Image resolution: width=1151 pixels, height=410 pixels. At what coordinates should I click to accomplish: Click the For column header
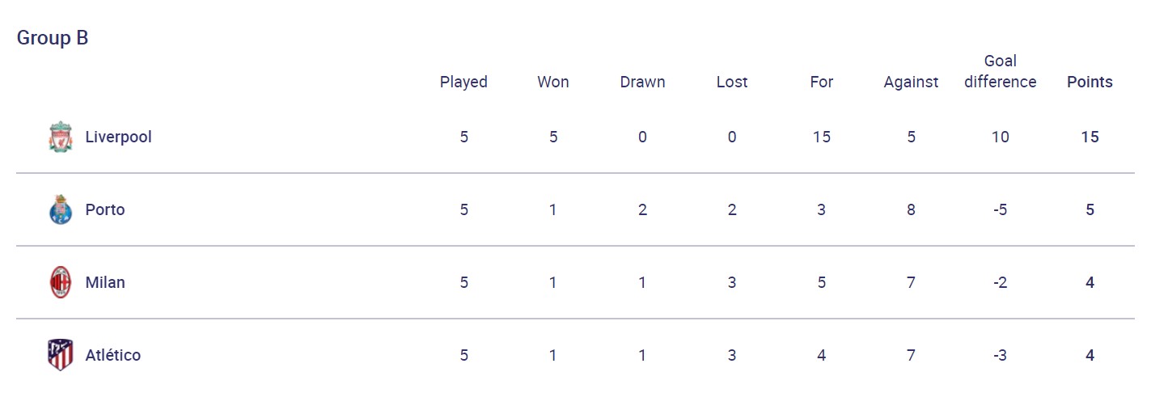pos(821,82)
